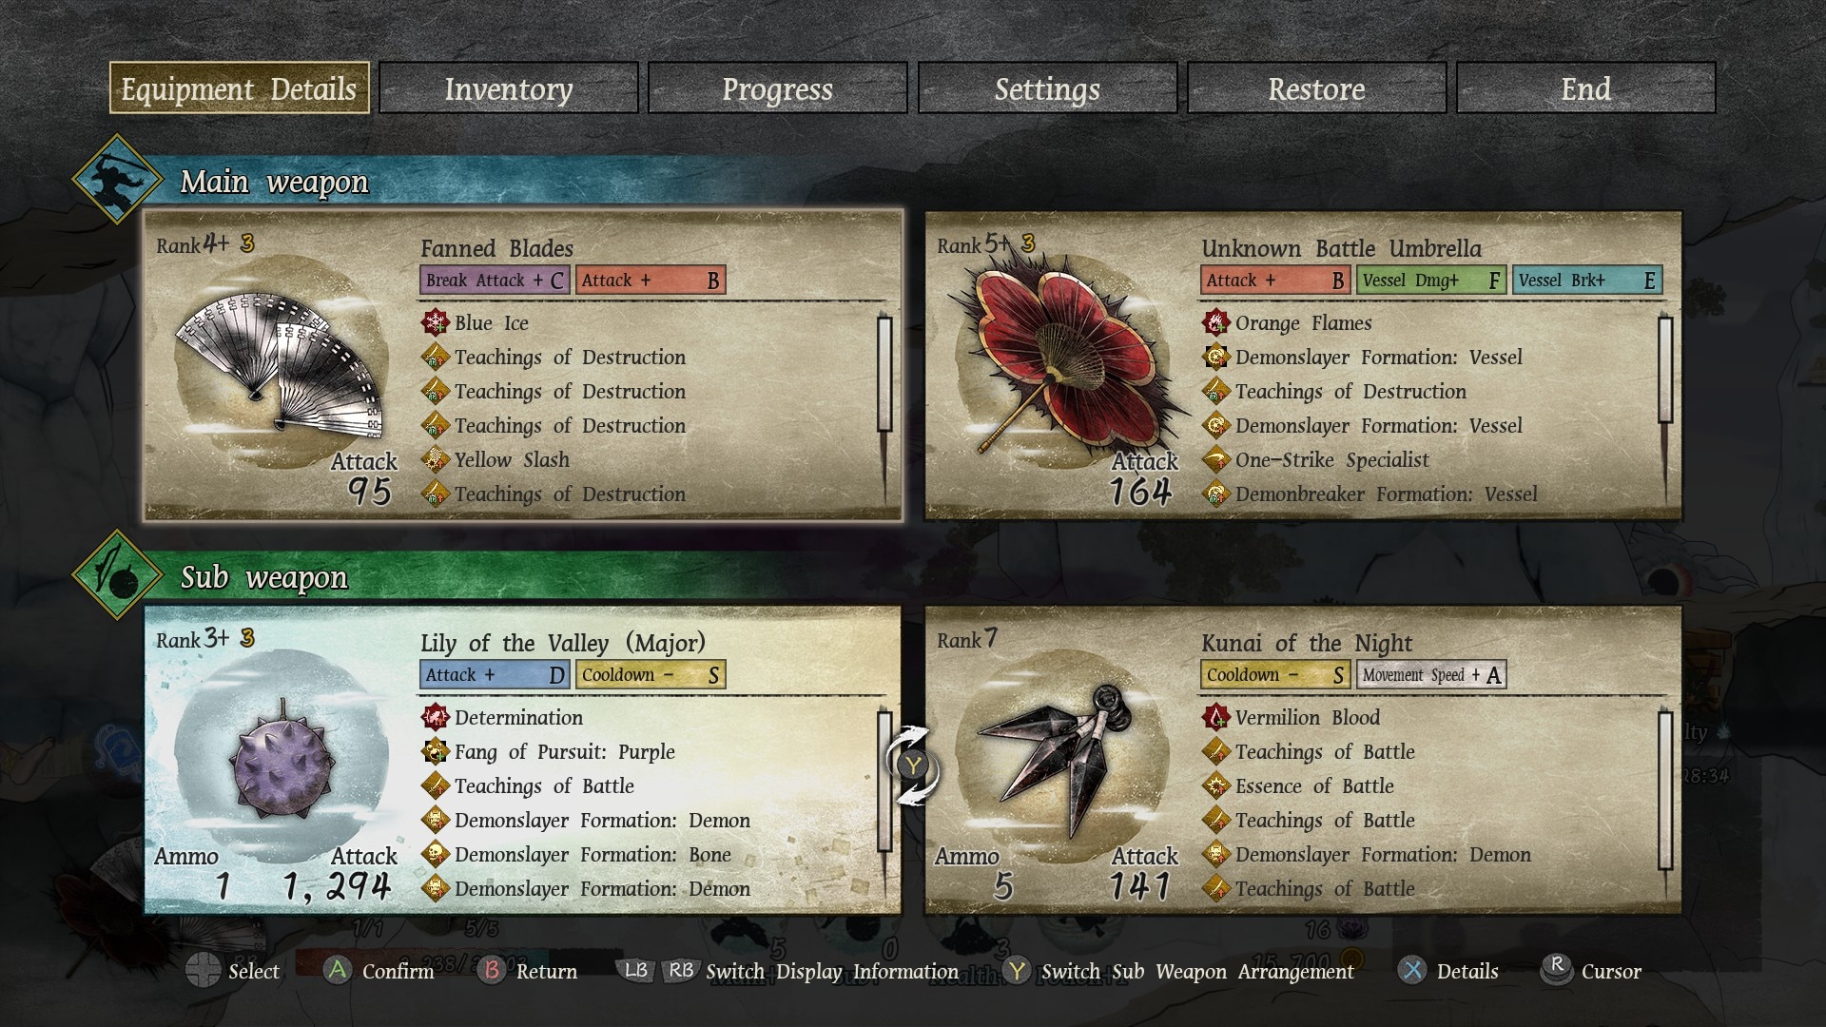Click the Vermilion Blood skill icon
1826x1027 pixels.
tap(1215, 717)
